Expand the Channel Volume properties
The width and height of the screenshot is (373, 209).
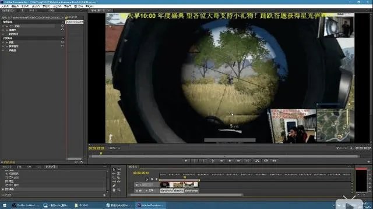tap(3, 46)
